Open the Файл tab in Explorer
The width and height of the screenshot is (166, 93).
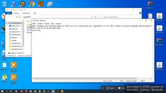pyautogui.click(x=9, y=13)
